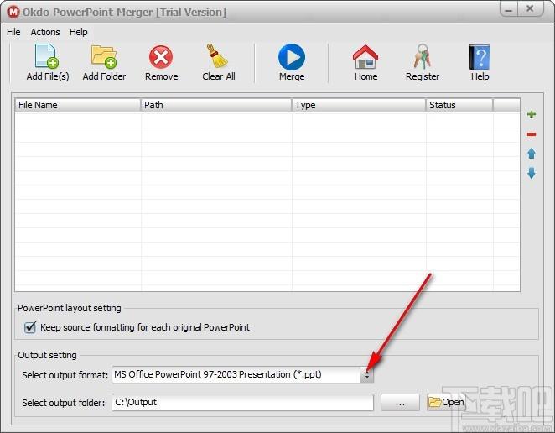Move file down with blue down arrow
555x433 pixels.
click(x=532, y=173)
